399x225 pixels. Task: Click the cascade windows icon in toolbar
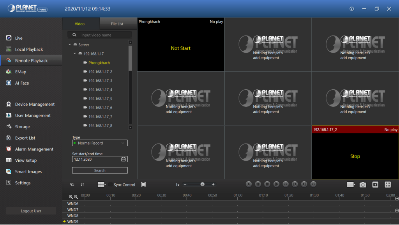[x=72, y=184]
